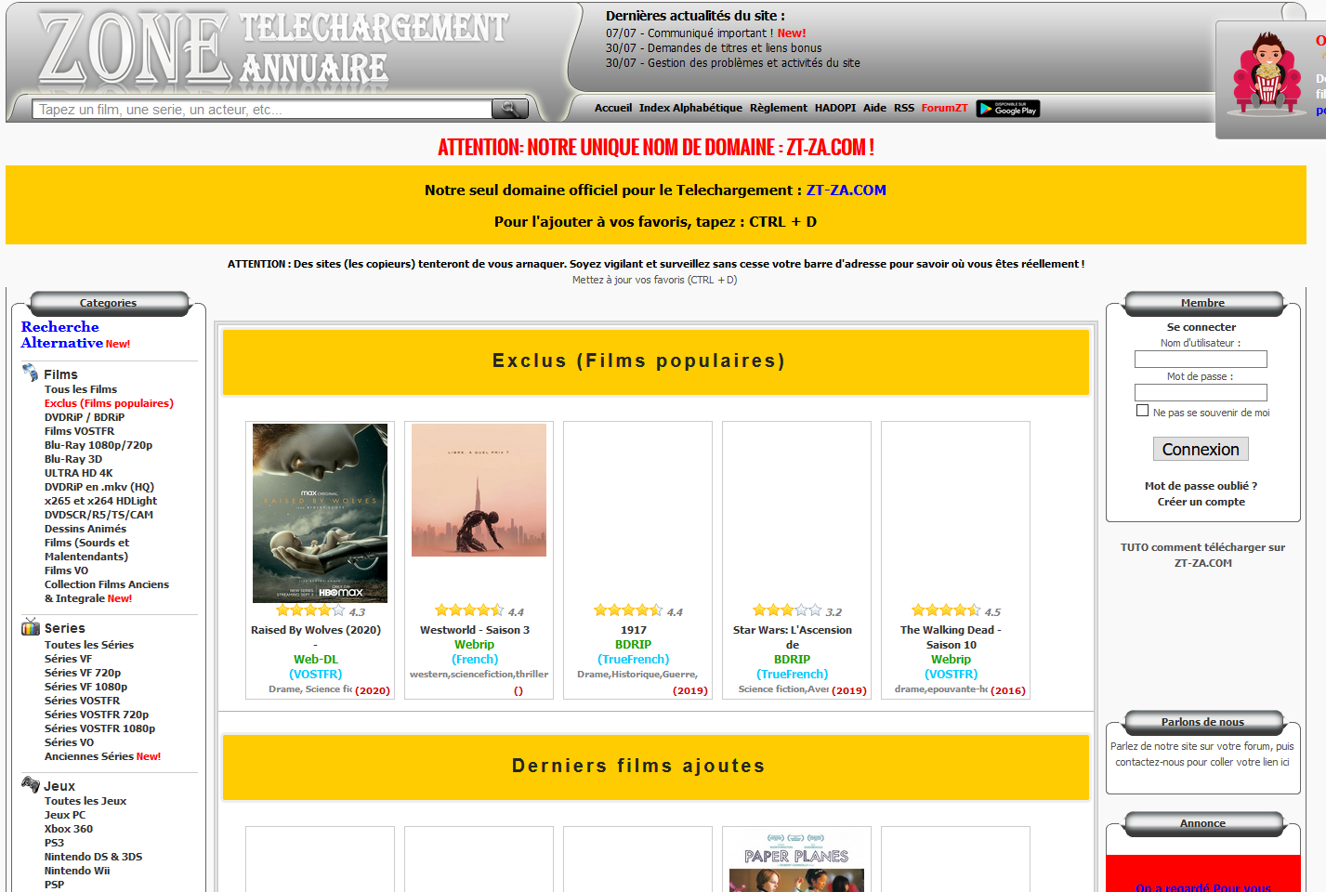Open "Westworld - Saison 3" title link
Screen dimensions: 1326x892
[x=475, y=630]
